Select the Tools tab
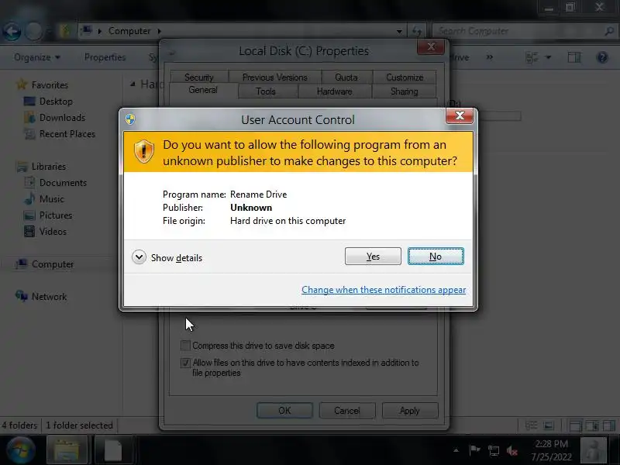Viewport: 620px width, 465px height. click(265, 91)
